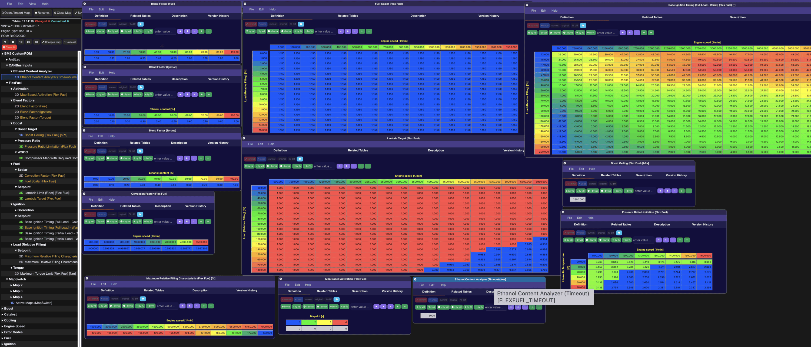Click the table list icon next to 1D filter
The image size is (811, 347).
13,42
